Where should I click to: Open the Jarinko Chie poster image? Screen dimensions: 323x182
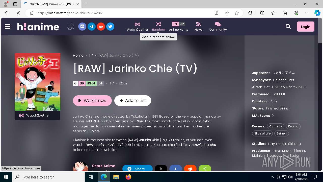tap(38, 82)
